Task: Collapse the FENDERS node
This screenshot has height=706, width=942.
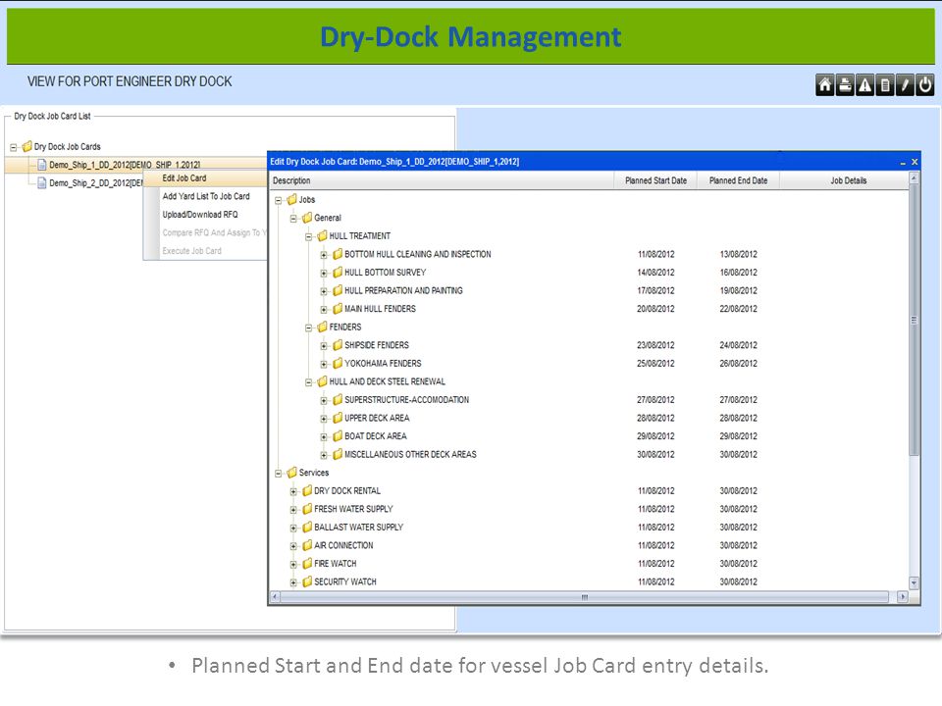Action: 309,328
